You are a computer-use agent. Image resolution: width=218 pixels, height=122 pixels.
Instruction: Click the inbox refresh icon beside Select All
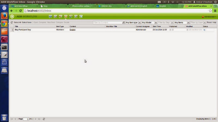click(12, 23)
